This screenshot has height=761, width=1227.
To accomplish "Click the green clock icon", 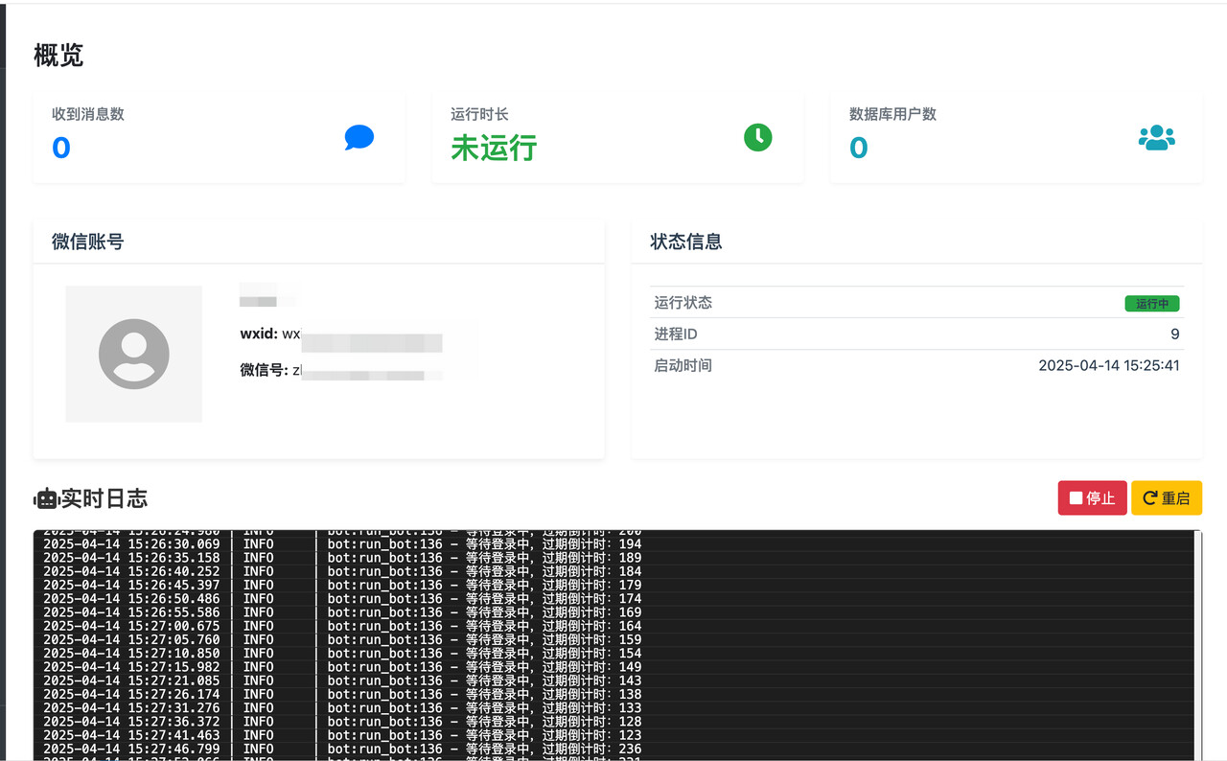I will click(757, 137).
